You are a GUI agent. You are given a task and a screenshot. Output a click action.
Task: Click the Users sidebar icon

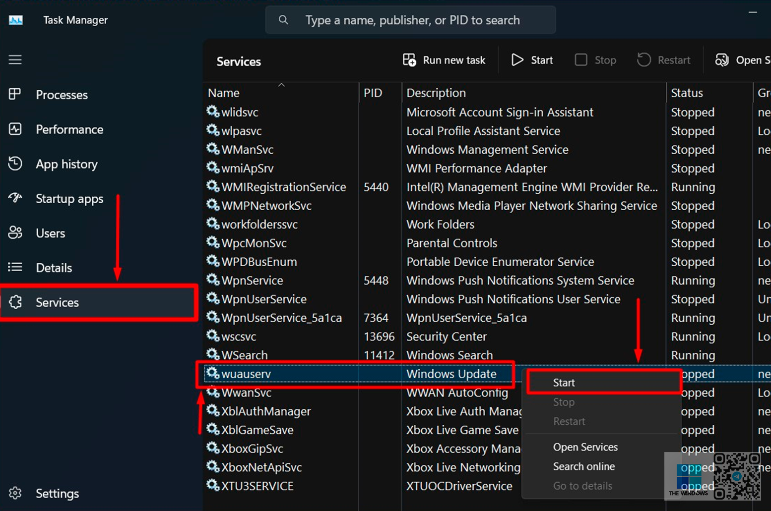15,232
